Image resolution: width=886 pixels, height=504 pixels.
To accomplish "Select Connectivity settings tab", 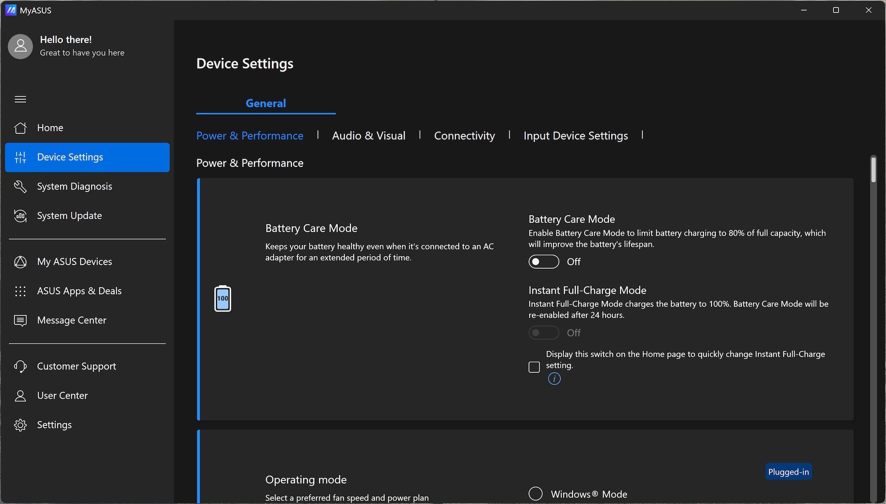I will (x=464, y=135).
